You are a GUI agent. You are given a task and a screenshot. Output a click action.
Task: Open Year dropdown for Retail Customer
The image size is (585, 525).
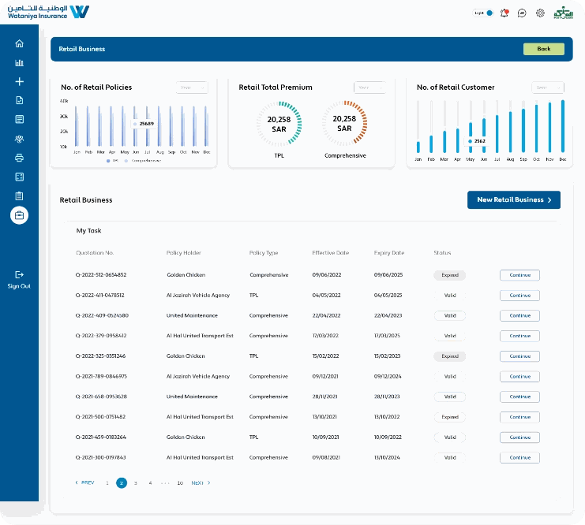pos(548,87)
